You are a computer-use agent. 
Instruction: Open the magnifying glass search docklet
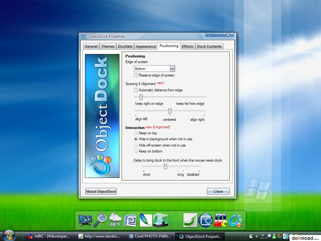[100, 220]
